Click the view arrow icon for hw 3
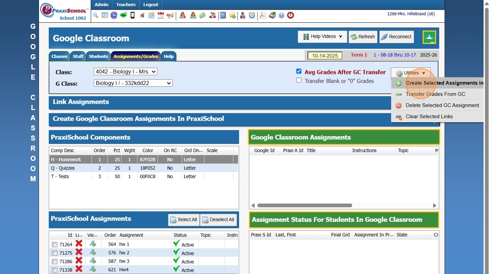Screen dimensions: 490x274 click(93, 260)
